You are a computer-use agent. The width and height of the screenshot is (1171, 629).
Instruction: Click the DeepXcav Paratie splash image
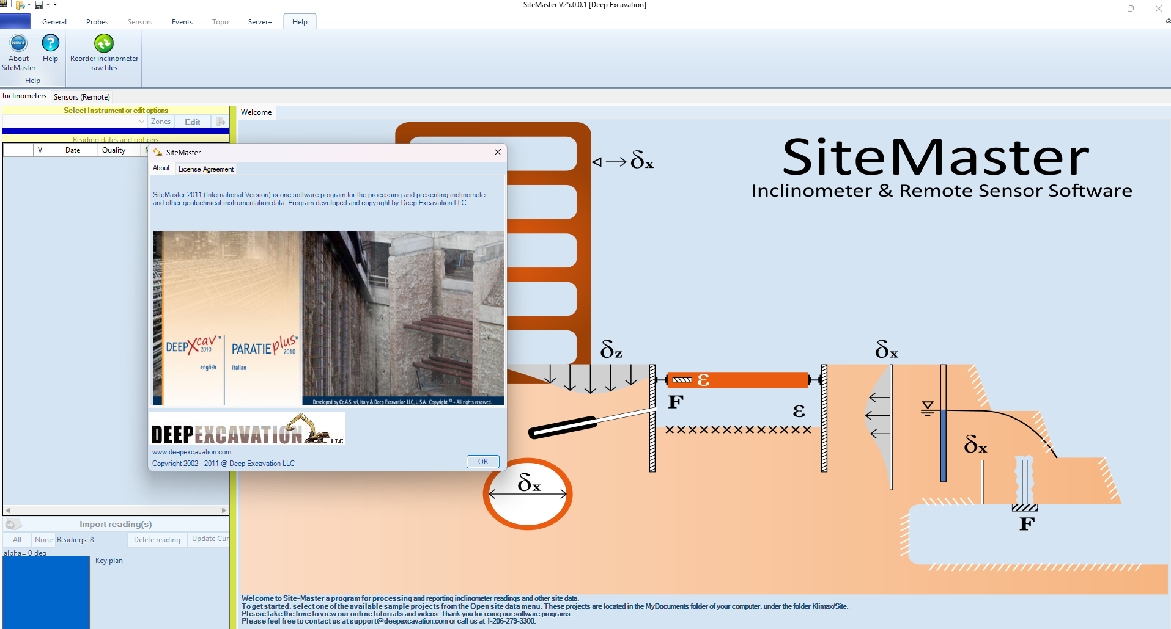click(x=328, y=318)
